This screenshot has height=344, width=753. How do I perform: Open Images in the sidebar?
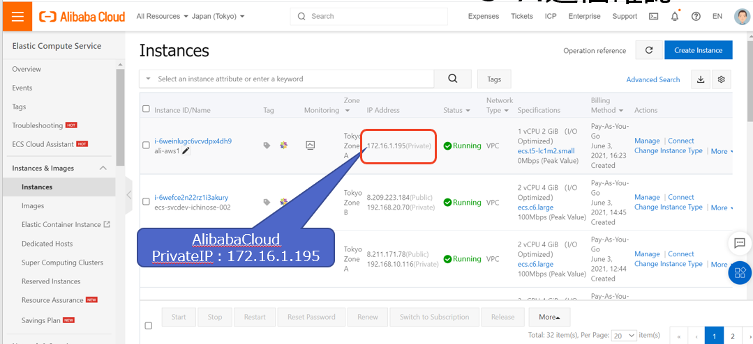[x=33, y=205]
